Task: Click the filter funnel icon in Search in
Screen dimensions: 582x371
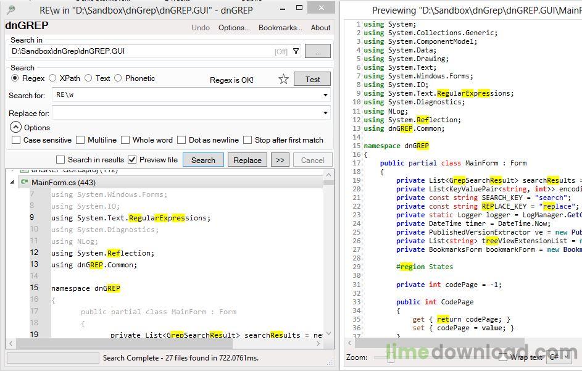Action: (296, 51)
